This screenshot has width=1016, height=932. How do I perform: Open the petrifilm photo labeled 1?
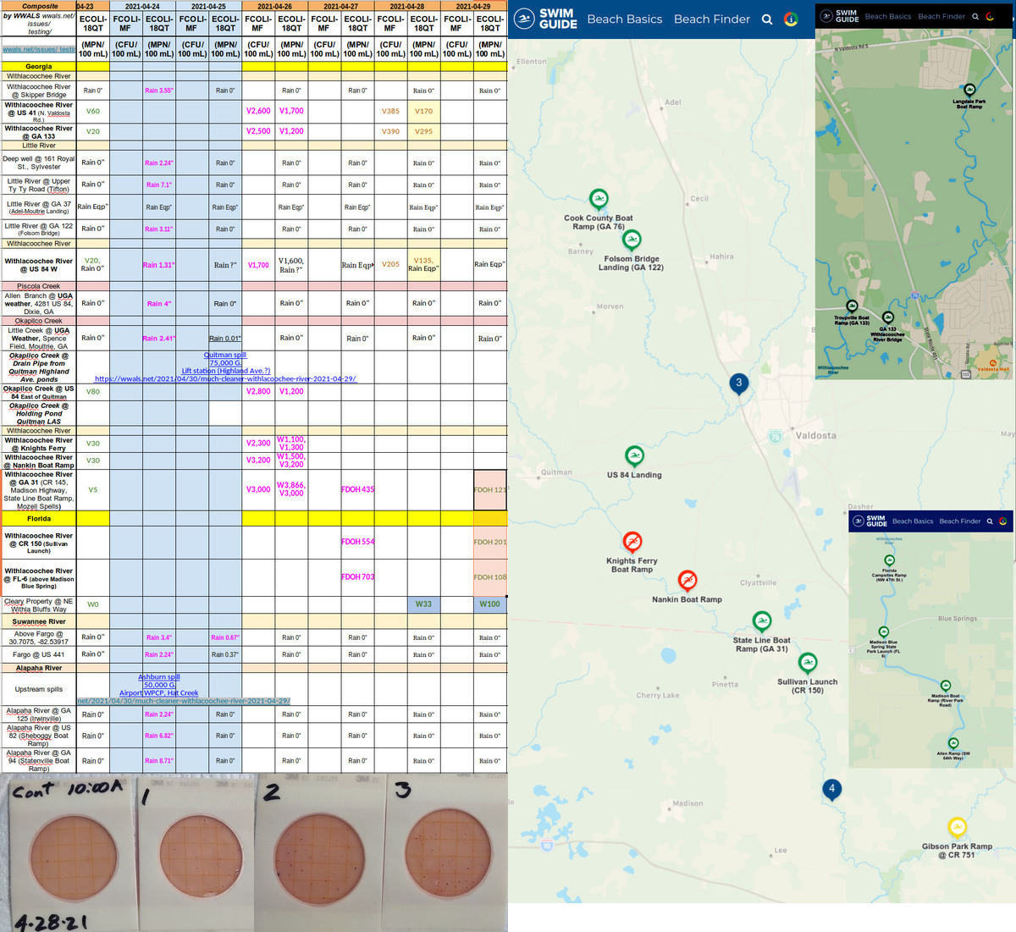[x=196, y=855]
